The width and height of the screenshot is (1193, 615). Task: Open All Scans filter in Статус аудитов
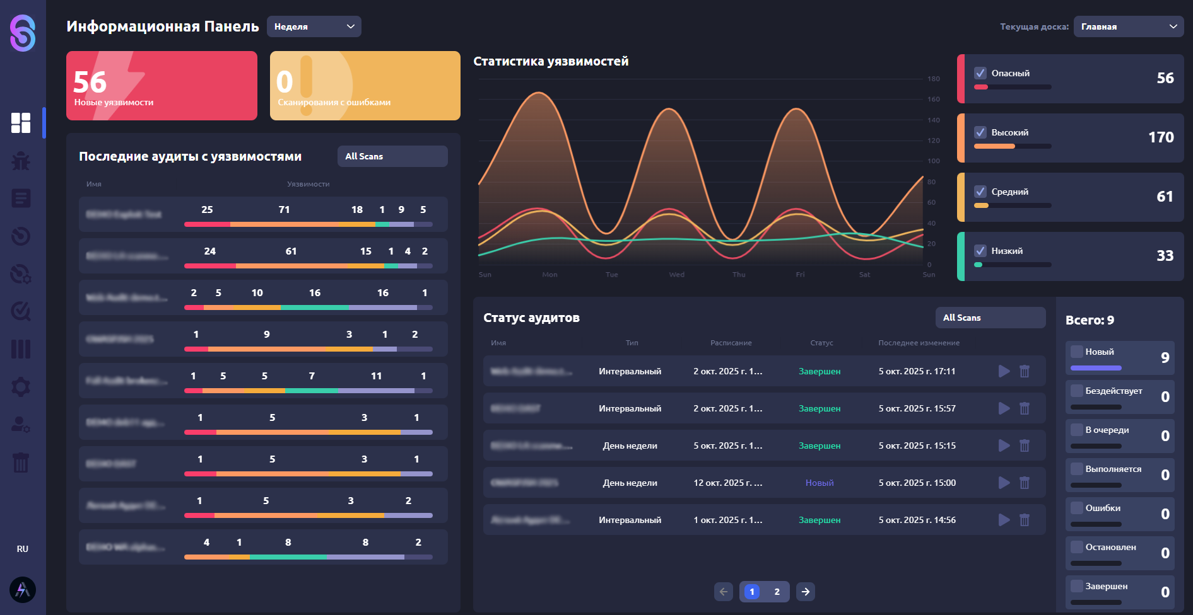point(990,318)
